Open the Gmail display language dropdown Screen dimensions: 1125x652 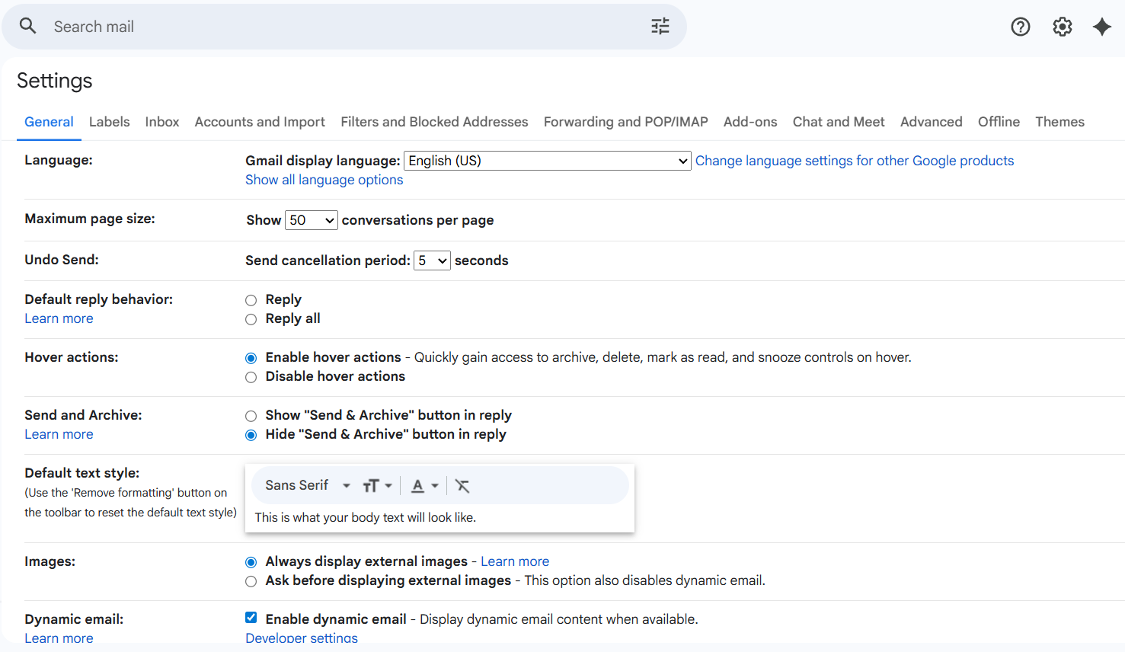coord(546,161)
